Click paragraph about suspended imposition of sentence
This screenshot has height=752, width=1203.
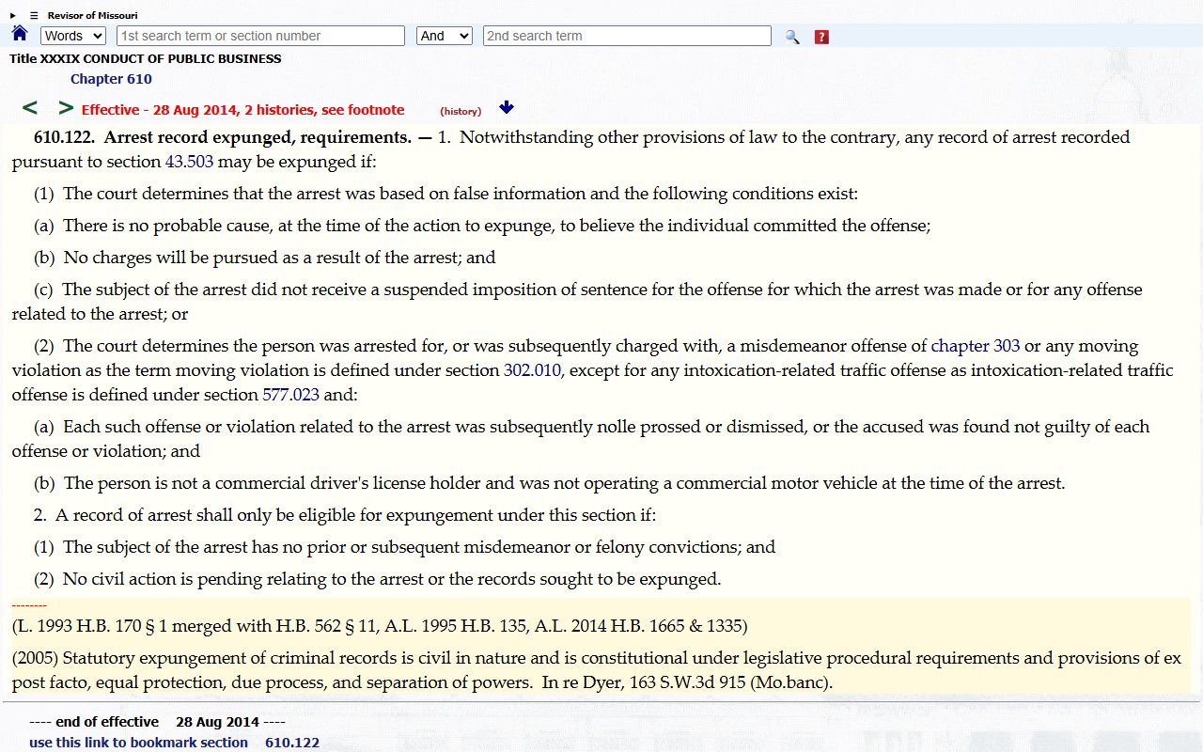click(577, 302)
